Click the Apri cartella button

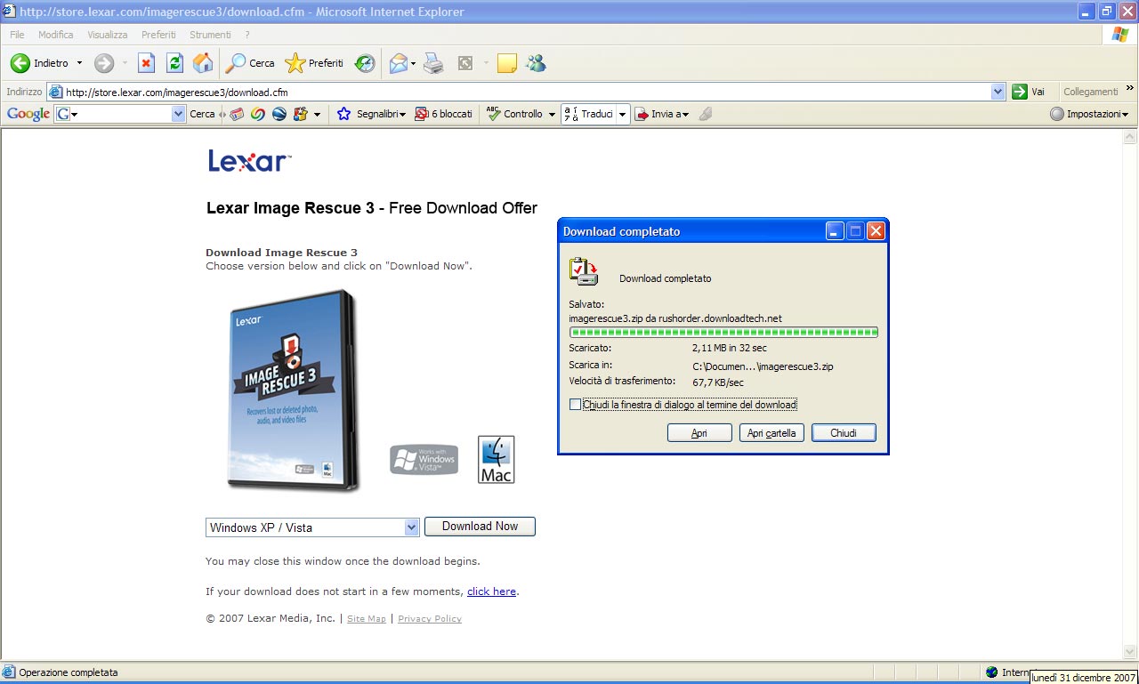click(x=772, y=433)
